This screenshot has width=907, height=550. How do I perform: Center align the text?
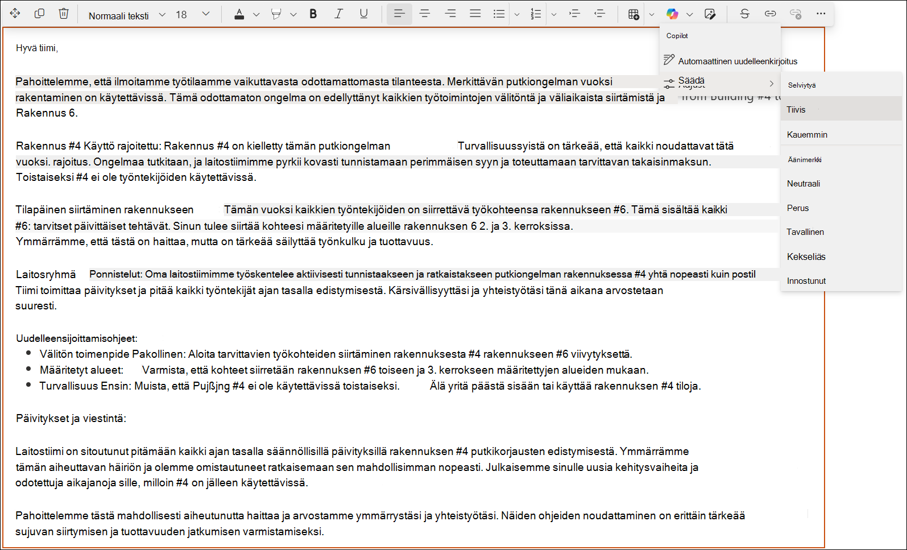click(x=425, y=14)
